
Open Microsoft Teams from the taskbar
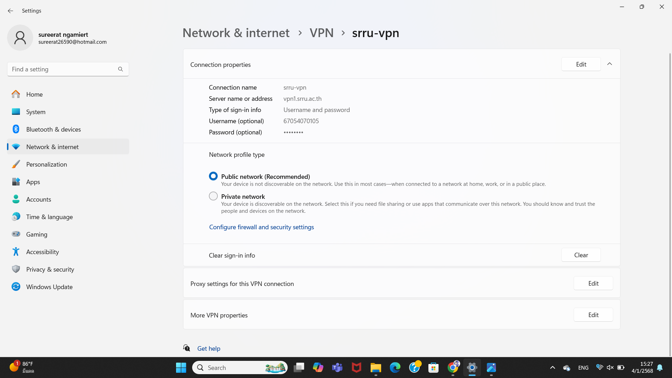coord(337,367)
